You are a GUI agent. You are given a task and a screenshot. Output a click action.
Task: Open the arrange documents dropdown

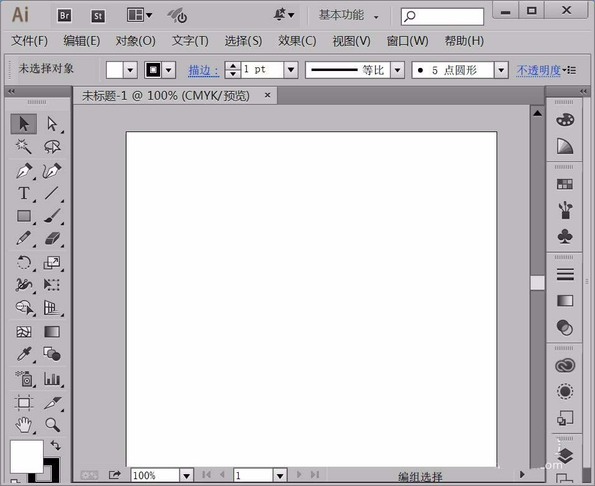pyautogui.click(x=140, y=15)
